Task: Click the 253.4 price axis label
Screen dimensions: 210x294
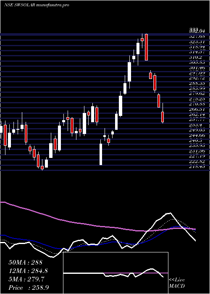Action: [x=195, y=124]
